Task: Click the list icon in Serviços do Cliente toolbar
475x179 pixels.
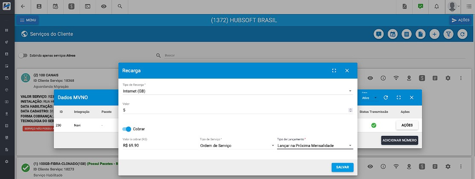Action: (x=407, y=34)
